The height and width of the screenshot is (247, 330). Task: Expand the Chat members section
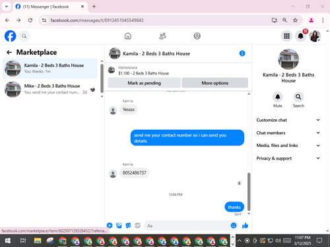[288, 133]
